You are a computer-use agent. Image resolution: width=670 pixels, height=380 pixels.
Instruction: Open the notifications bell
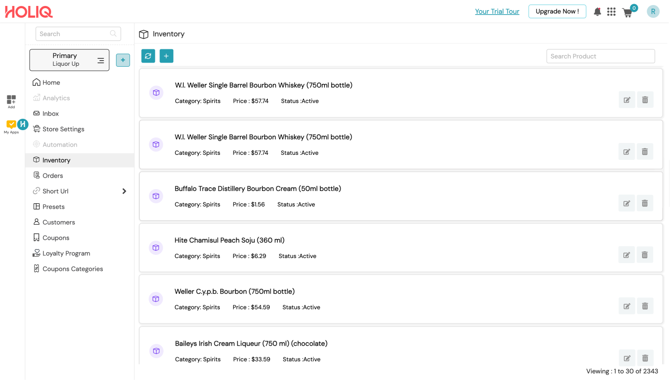(x=597, y=12)
